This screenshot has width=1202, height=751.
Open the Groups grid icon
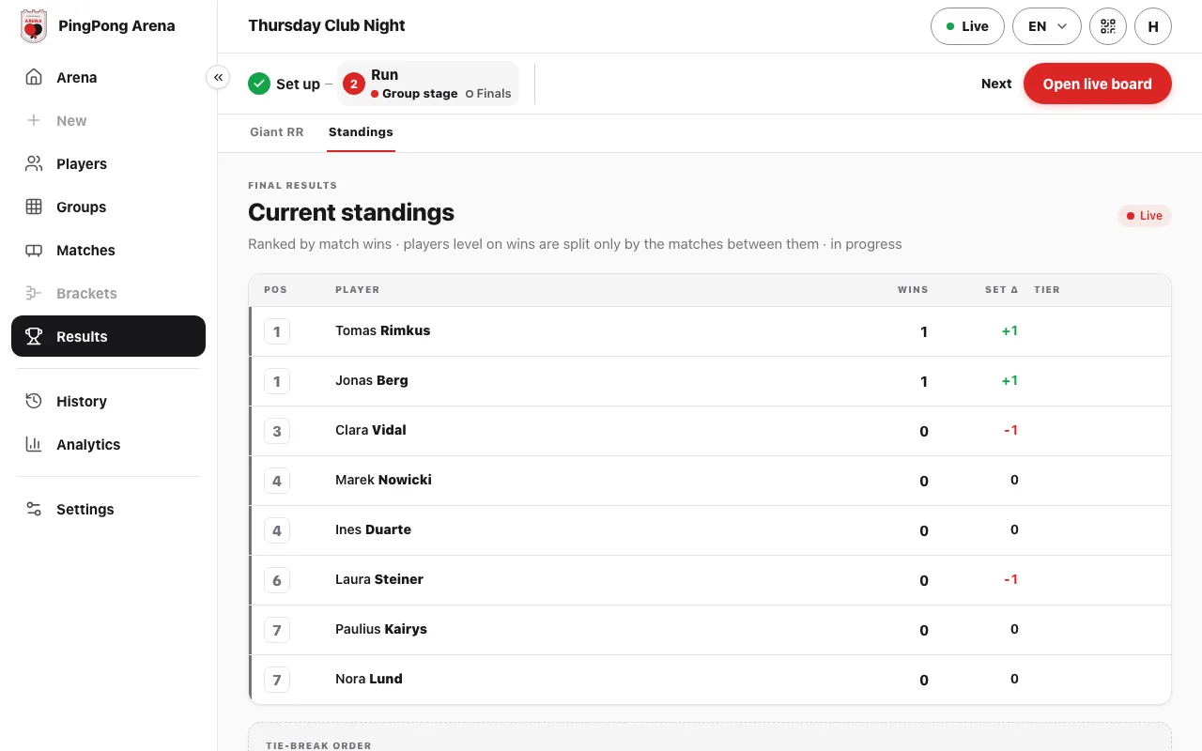point(34,207)
